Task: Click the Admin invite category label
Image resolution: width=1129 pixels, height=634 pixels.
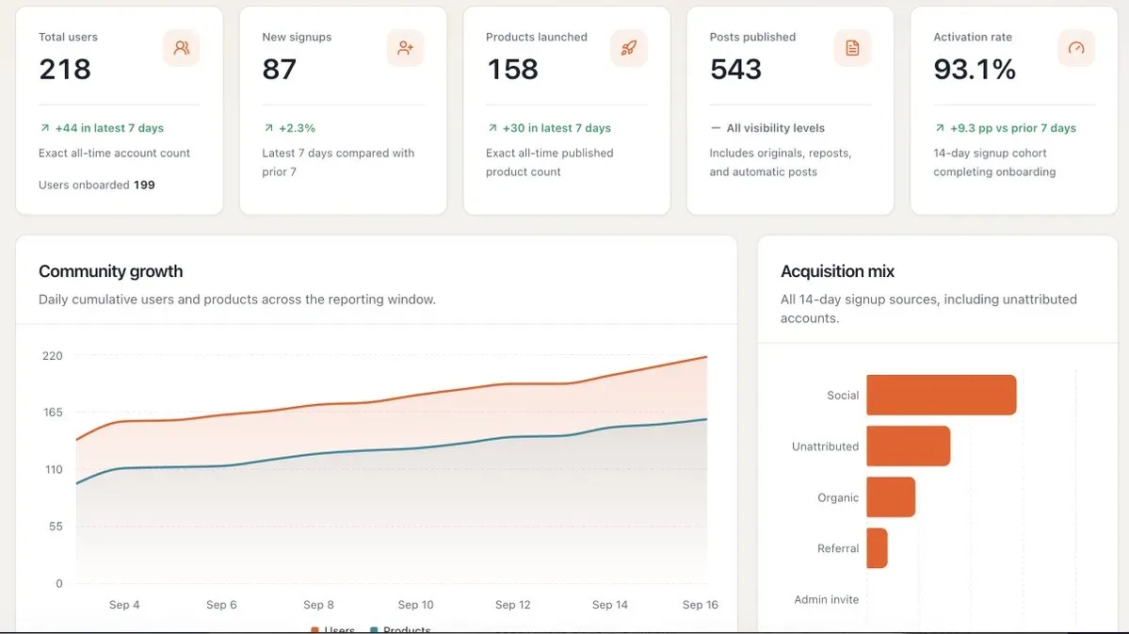Action: point(827,599)
